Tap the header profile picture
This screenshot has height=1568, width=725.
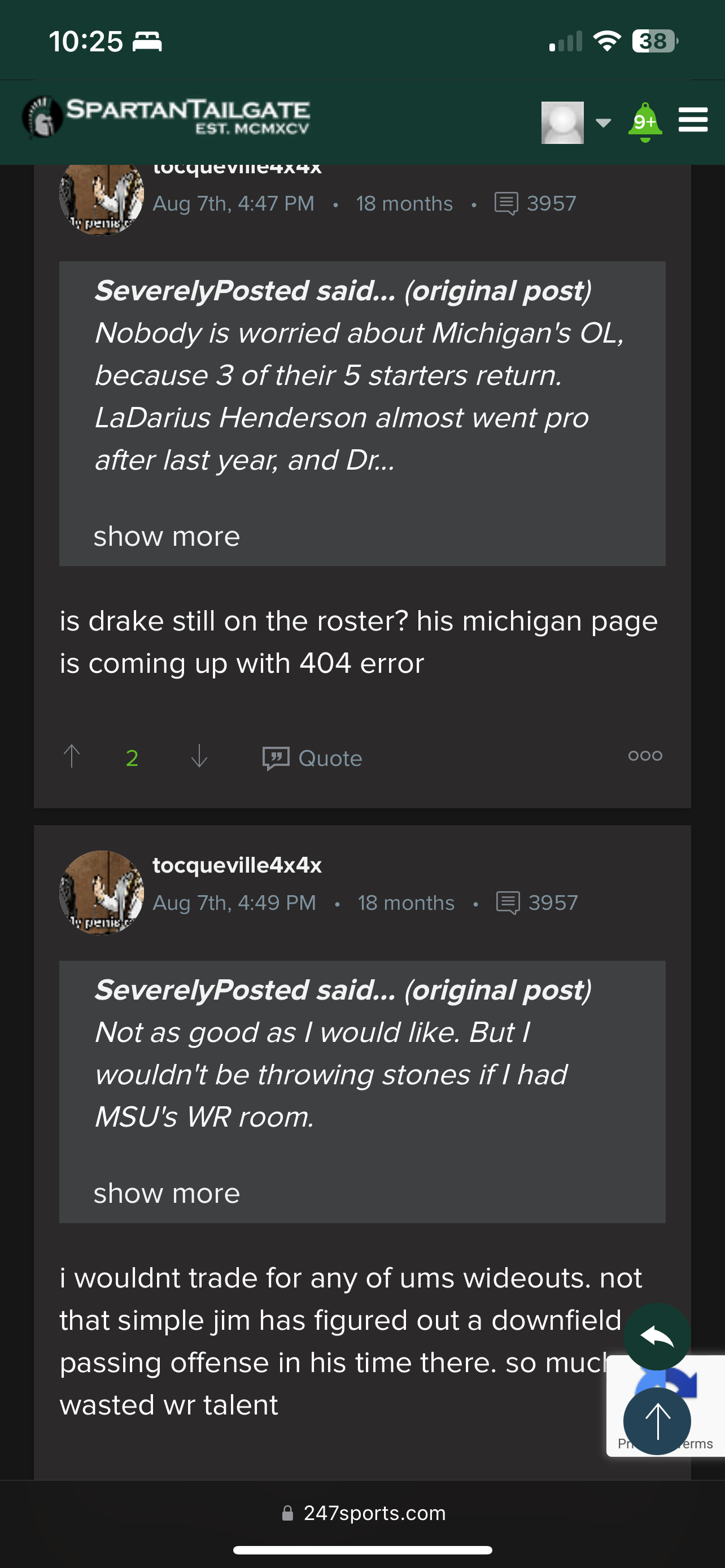point(562,123)
